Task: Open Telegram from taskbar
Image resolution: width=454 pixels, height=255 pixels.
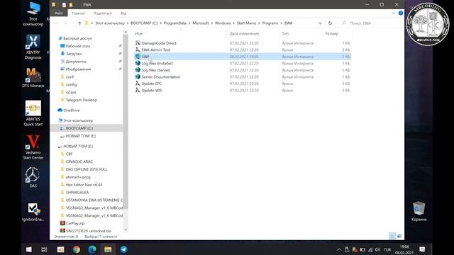Action: pyautogui.click(x=123, y=249)
